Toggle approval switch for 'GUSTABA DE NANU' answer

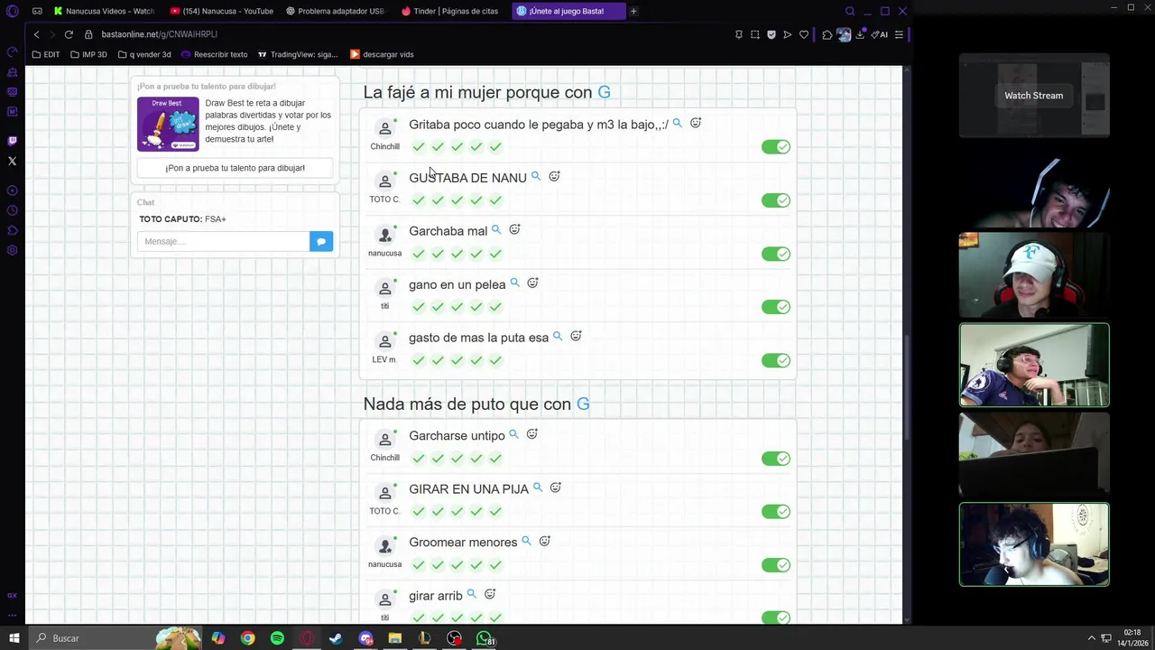tap(776, 200)
